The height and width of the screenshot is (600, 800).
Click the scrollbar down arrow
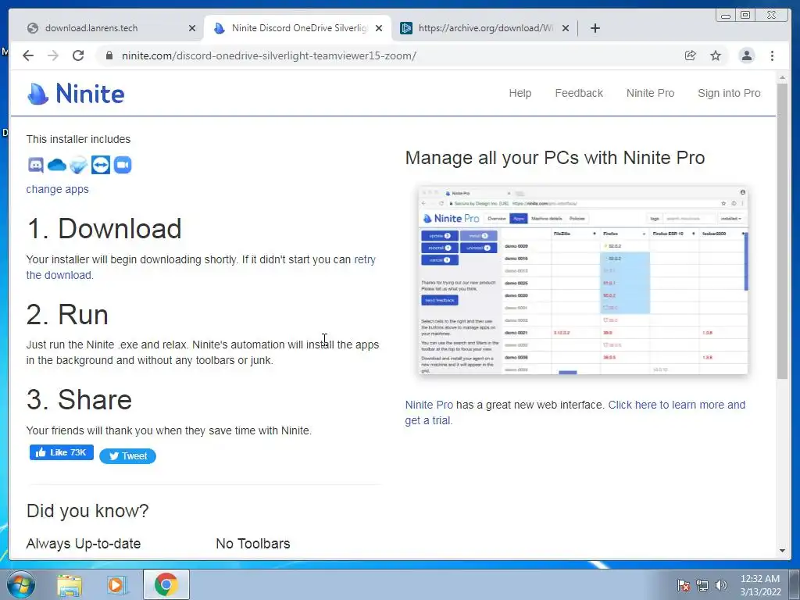(782, 551)
